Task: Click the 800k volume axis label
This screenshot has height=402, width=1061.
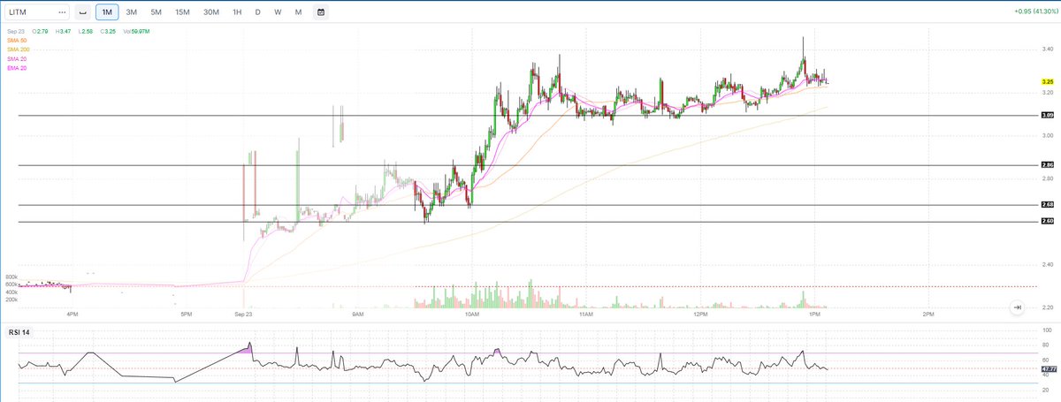Action: coord(11,277)
